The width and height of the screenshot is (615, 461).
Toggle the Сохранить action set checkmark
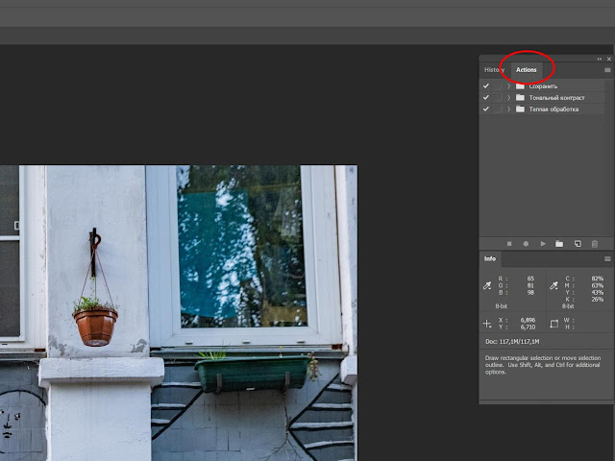point(486,85)
